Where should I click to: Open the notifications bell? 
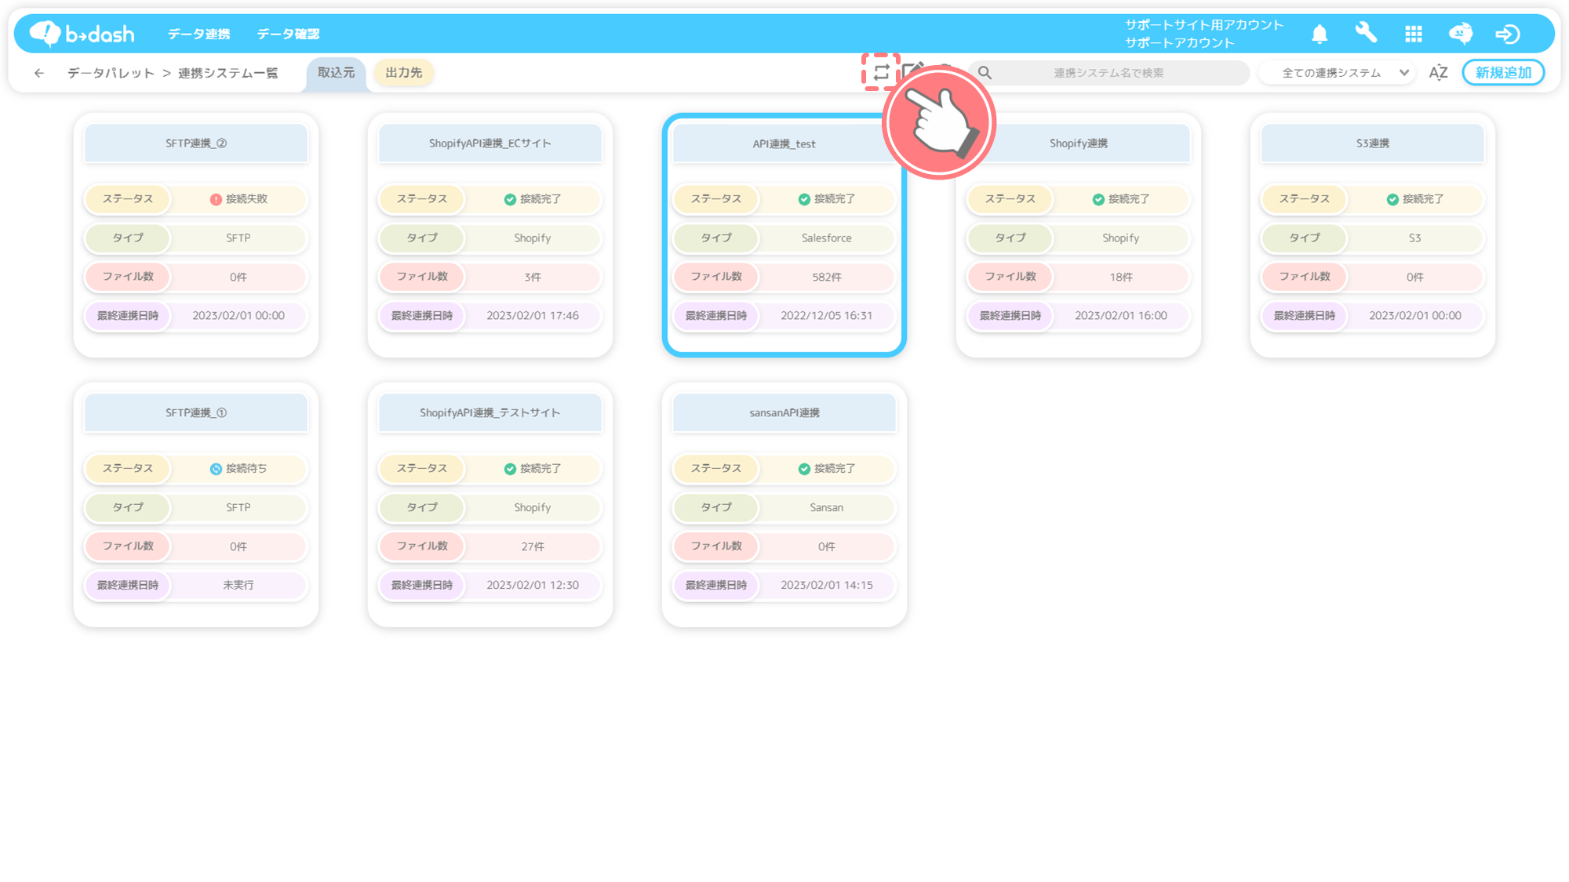1320,34
